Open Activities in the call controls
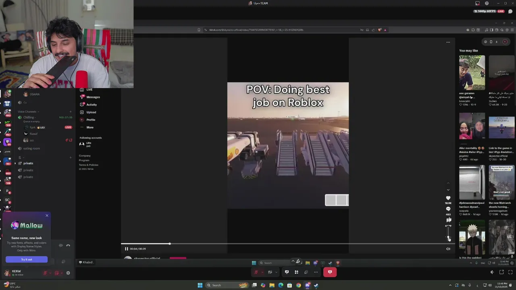 [x=296, y=272]
